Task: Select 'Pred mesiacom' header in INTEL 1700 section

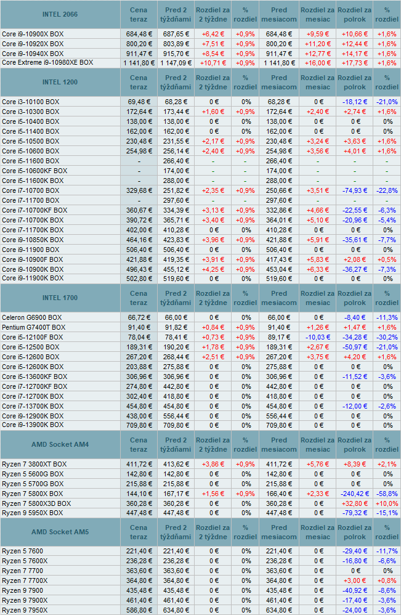Action: 278,298
